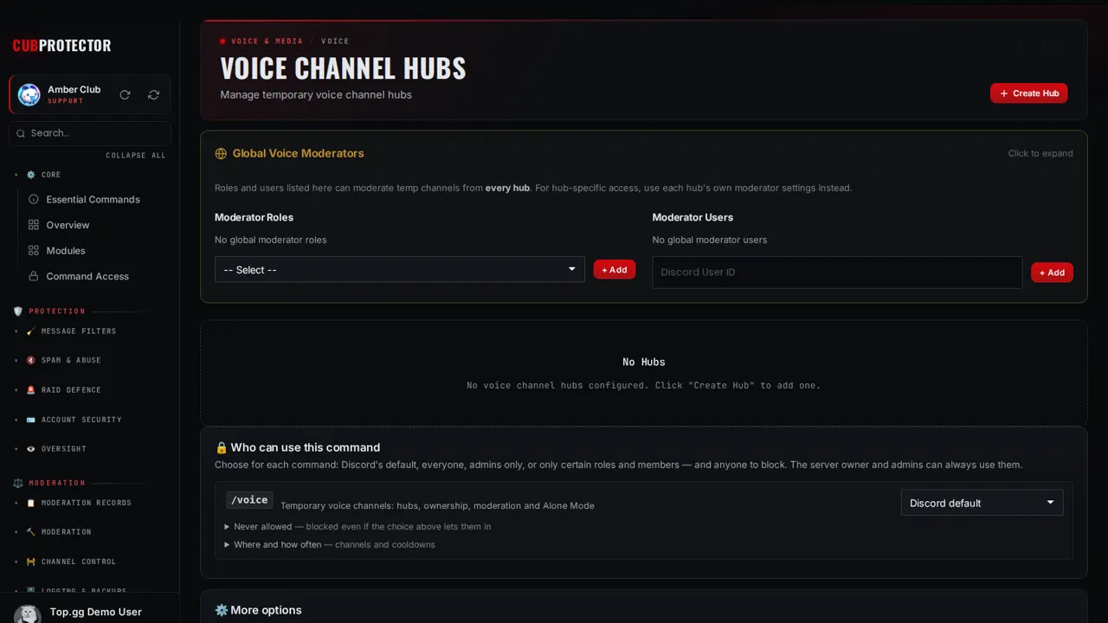Click the Moderation scales icon
The image size is (1108, 623).
[18, 483]
